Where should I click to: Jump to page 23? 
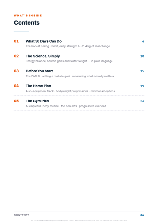click(142, 101)
